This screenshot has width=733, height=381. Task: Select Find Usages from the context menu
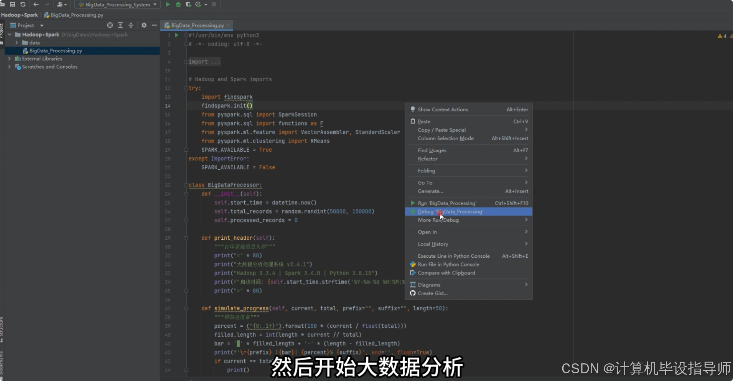tap(469, 150)
